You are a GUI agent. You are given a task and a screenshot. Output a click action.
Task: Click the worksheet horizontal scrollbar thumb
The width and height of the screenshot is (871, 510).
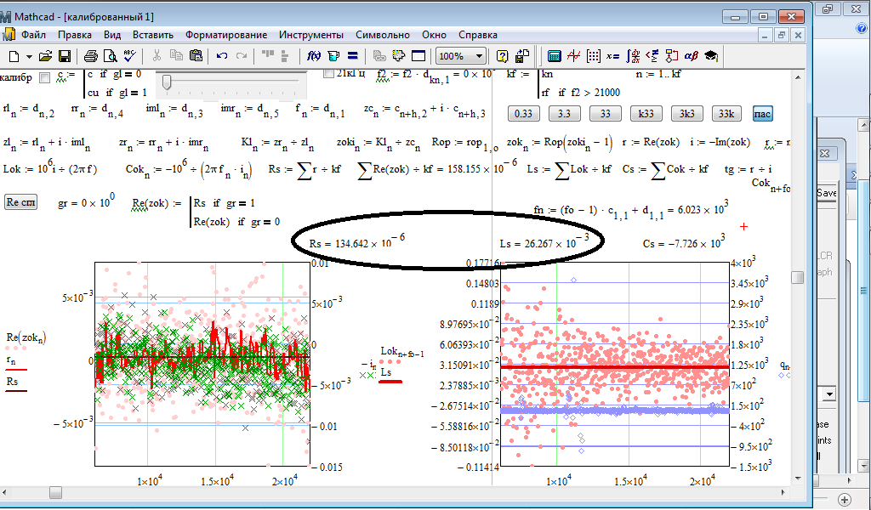55,492
